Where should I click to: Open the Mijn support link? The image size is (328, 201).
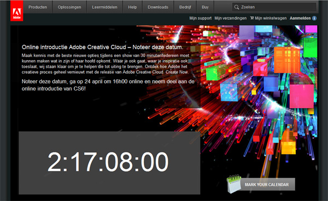pos(201,18)
